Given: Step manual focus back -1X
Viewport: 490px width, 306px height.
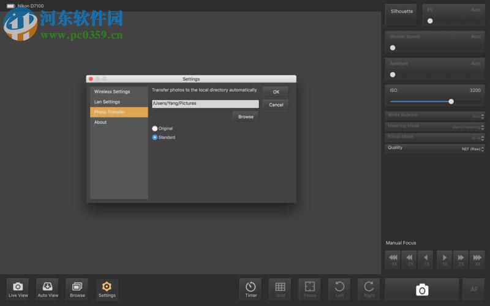Looking at the screenshot, I should (x=426, y=259).
